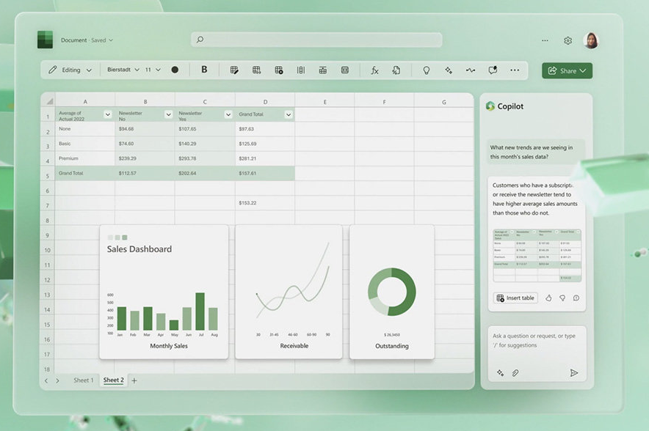Click the black font color circle
The width and height of the screenshot is (649, 431).
pos(175,70)
